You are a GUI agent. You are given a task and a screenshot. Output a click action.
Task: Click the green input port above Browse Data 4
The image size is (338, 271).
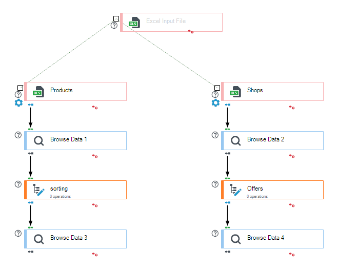pos(228,227)
